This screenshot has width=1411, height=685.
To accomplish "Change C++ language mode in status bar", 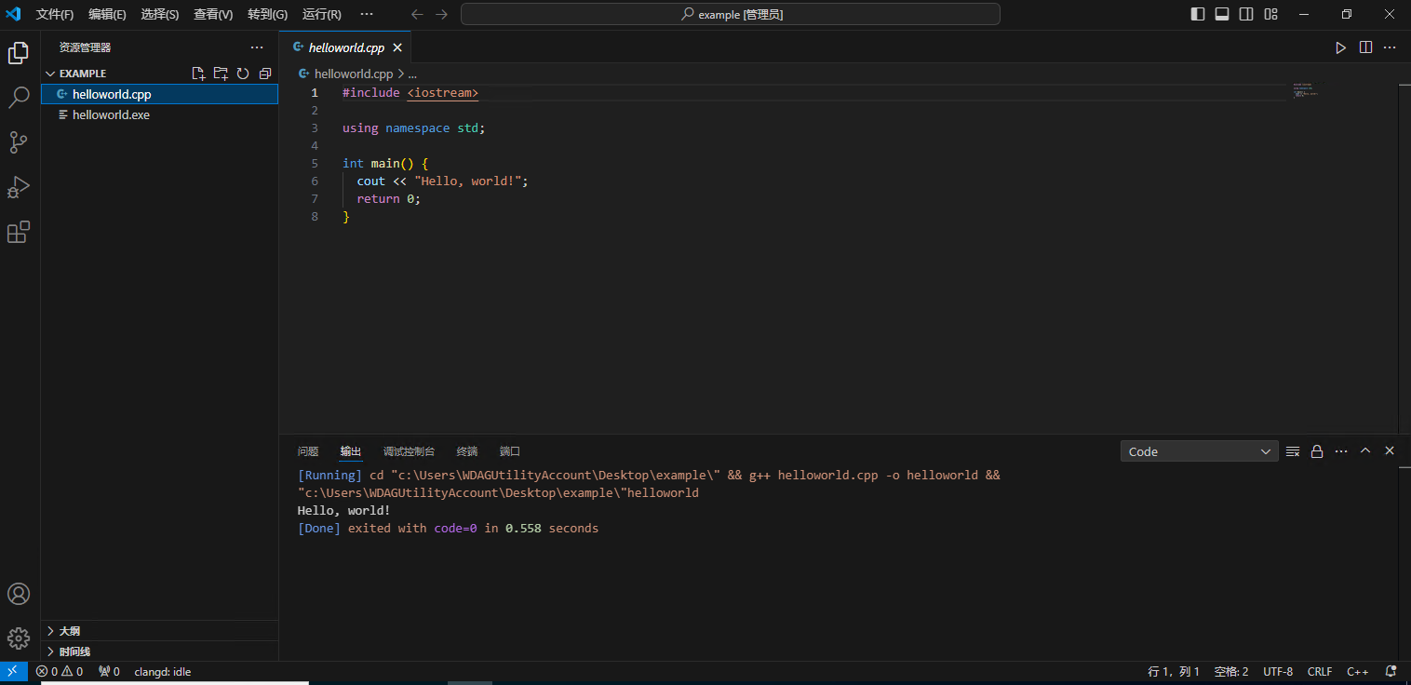I will pos(1357,671).
